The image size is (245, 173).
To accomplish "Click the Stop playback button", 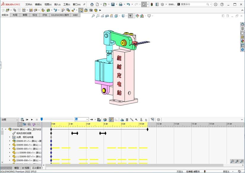I will (37, 120).
